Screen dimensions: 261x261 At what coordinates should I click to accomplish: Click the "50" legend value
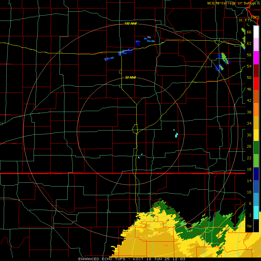tap(249, 78)
